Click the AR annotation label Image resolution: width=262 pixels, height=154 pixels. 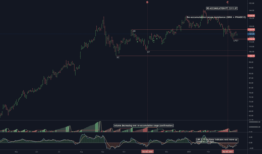pos(134,31)
